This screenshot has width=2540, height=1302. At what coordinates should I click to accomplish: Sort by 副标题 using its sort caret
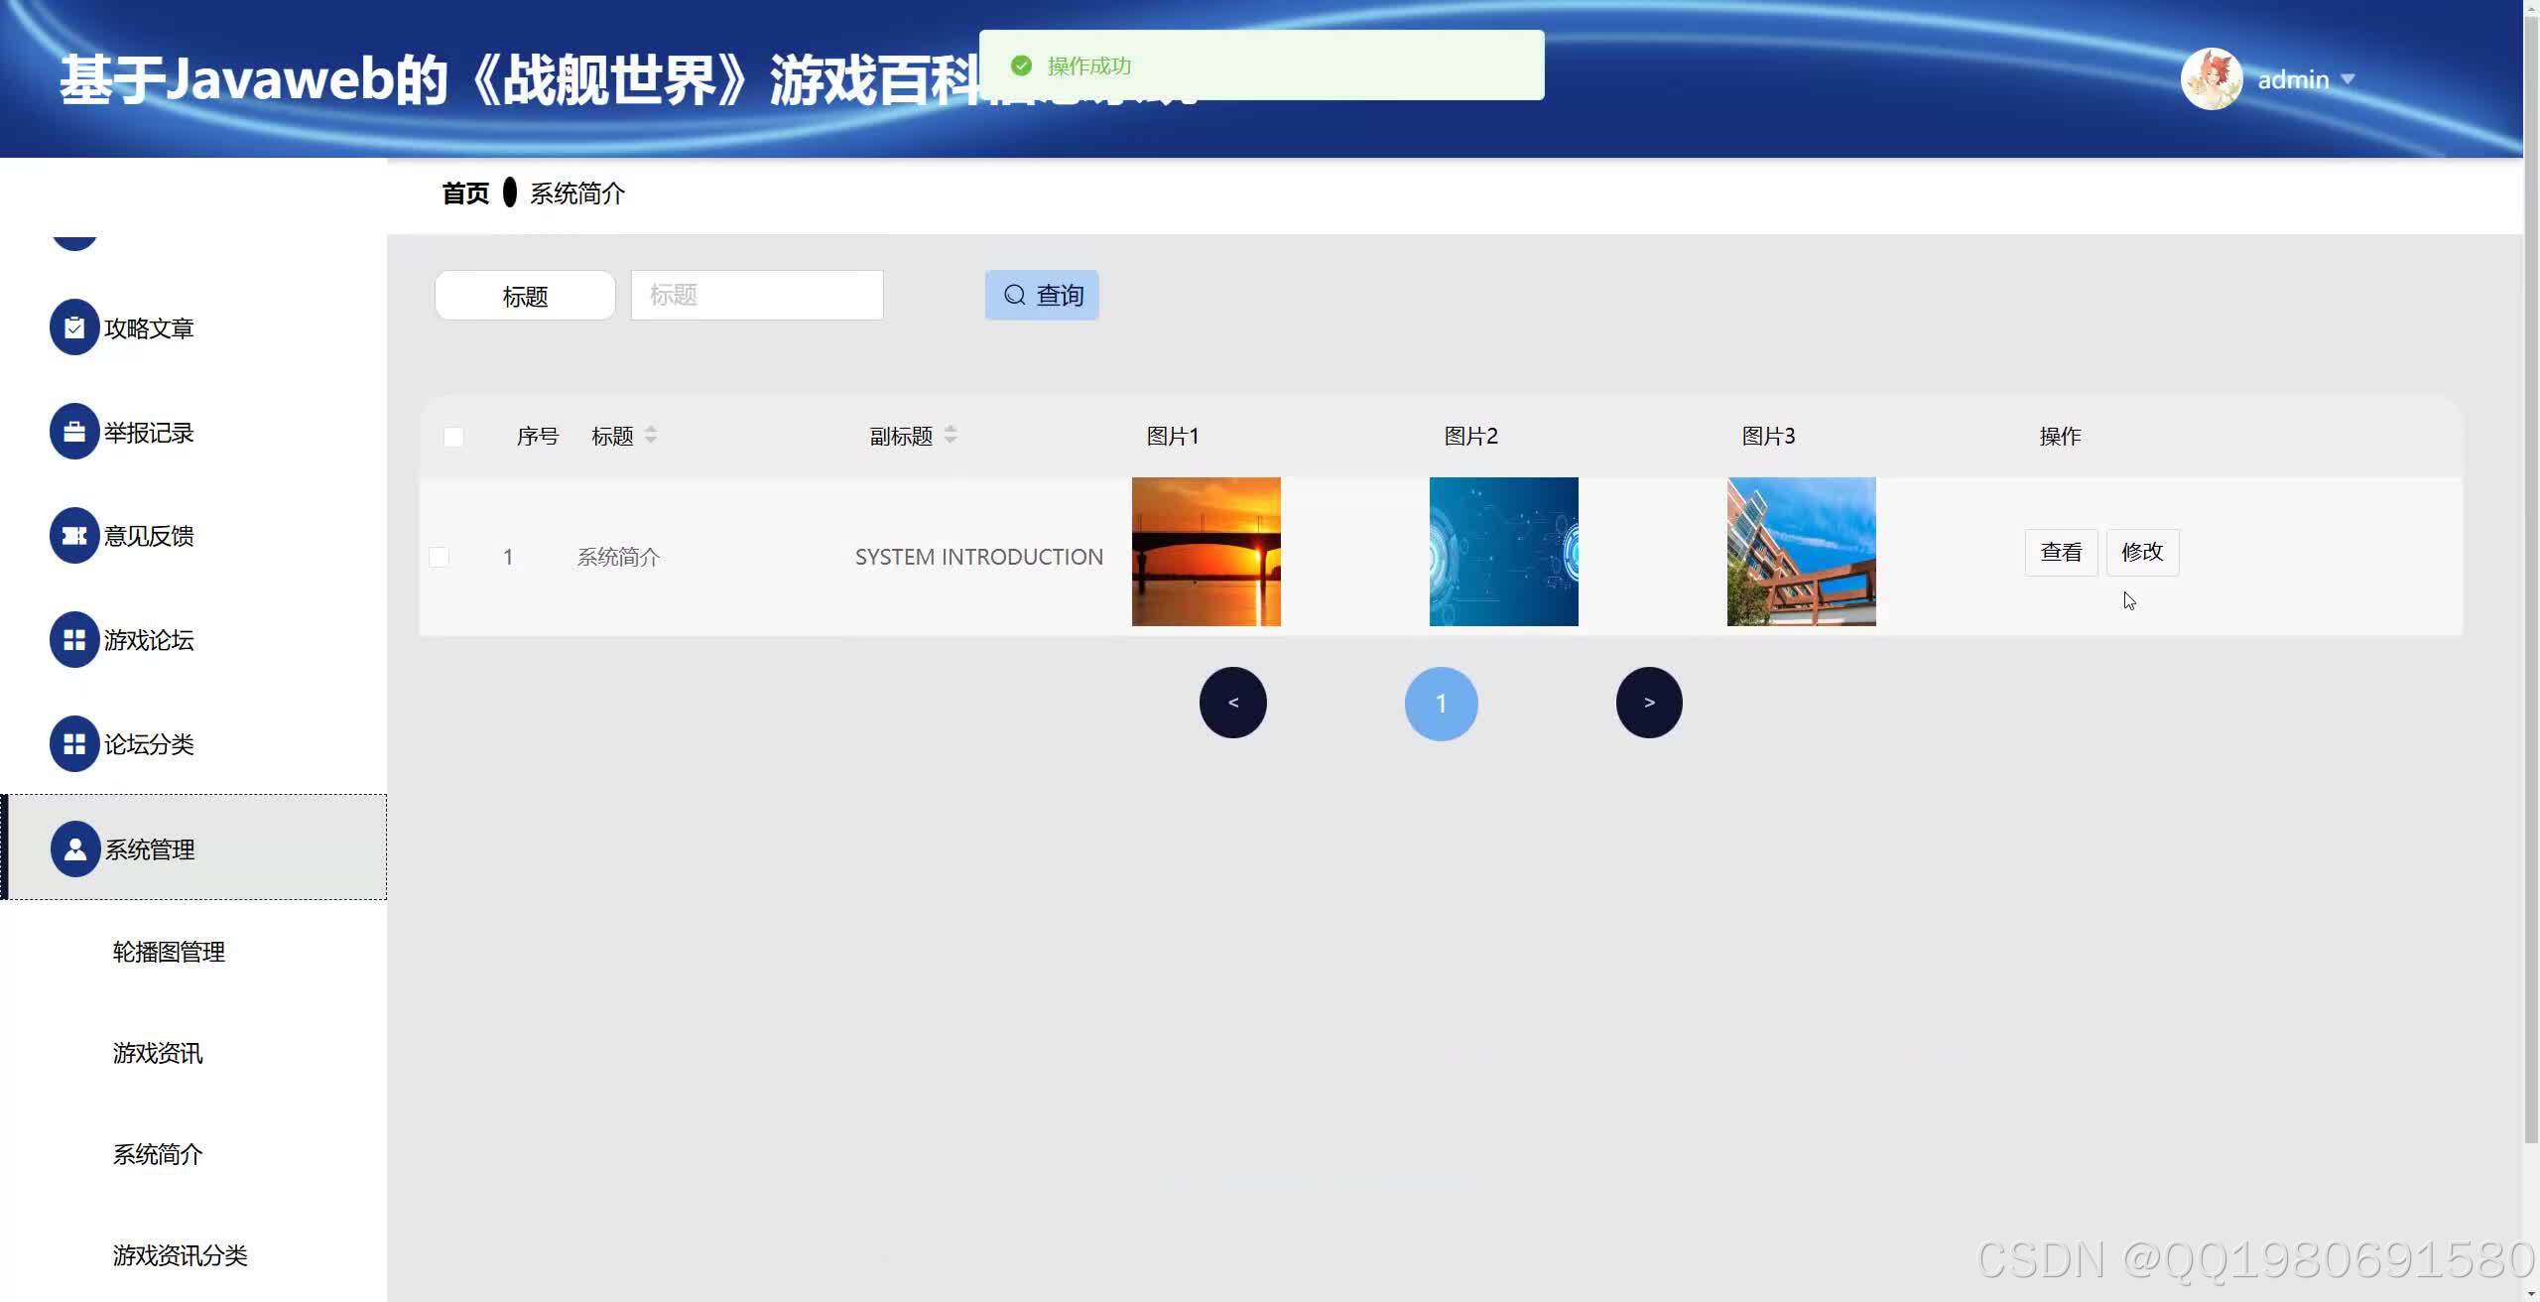pos(952,434)
